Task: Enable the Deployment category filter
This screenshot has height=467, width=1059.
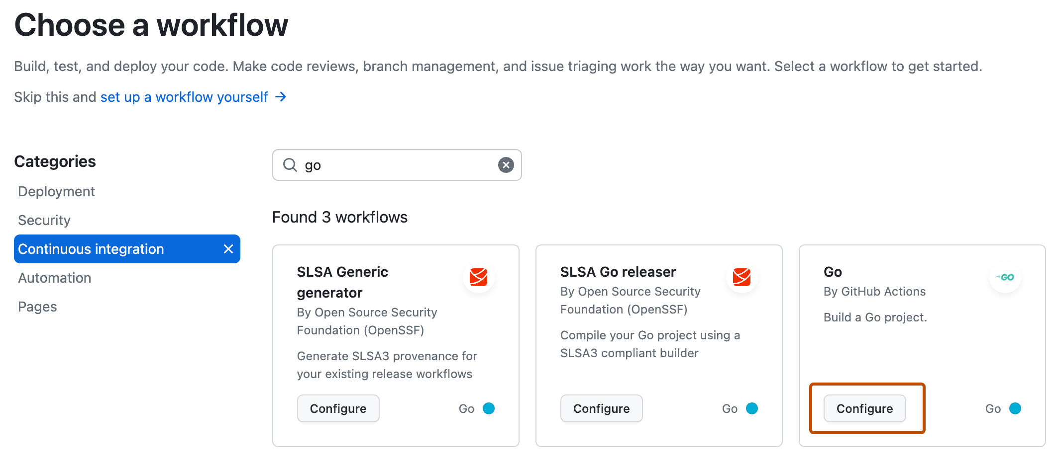Action: (x=56, y=191)
